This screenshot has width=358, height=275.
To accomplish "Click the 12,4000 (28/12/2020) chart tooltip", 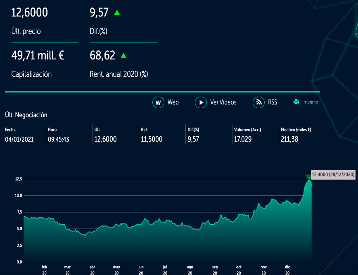I will point(333,175).
